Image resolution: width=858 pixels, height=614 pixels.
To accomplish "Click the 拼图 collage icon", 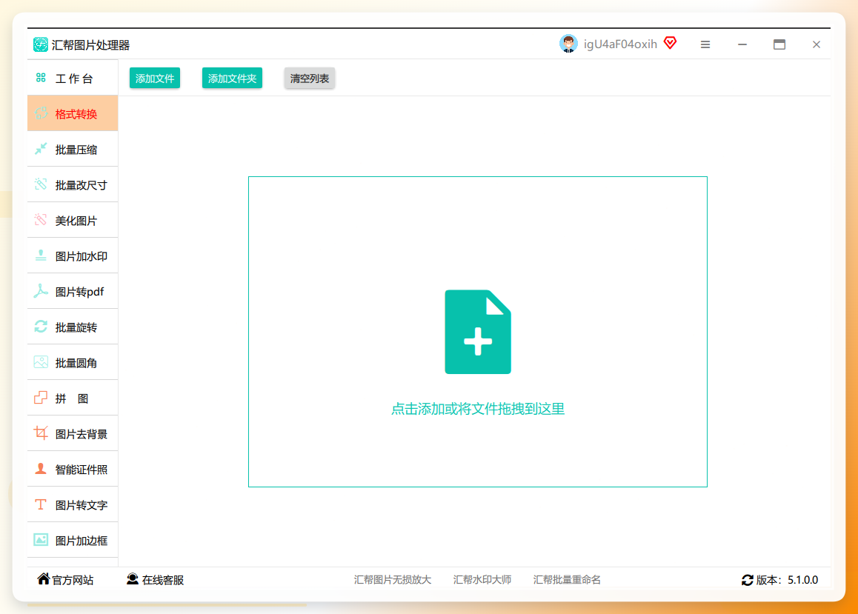I will [41, 398].
